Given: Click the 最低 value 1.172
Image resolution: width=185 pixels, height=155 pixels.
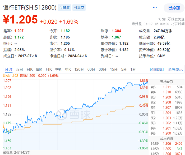Looking at the screenshot, I should 19,37.
